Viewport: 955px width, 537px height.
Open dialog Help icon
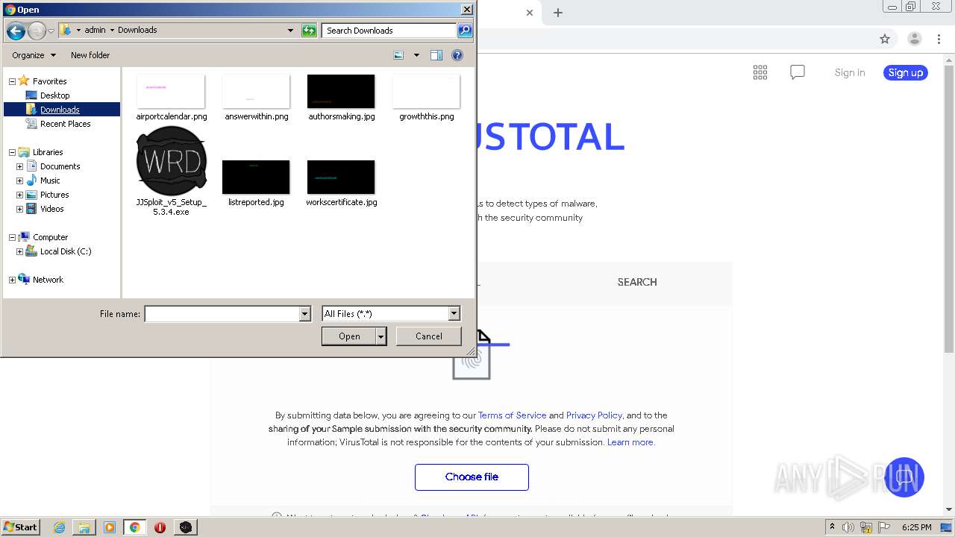point(457,55)
